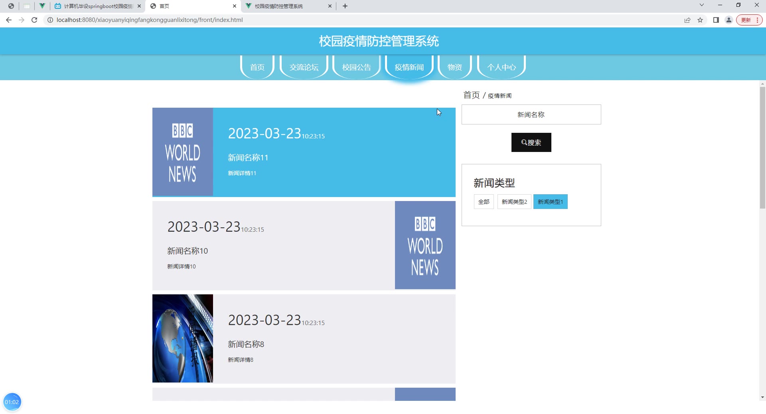The width and height of the screenshot is (766, 414).
Task: Close the 首页 browser tab
Action: pyautogui.click(x=235, y=6)
